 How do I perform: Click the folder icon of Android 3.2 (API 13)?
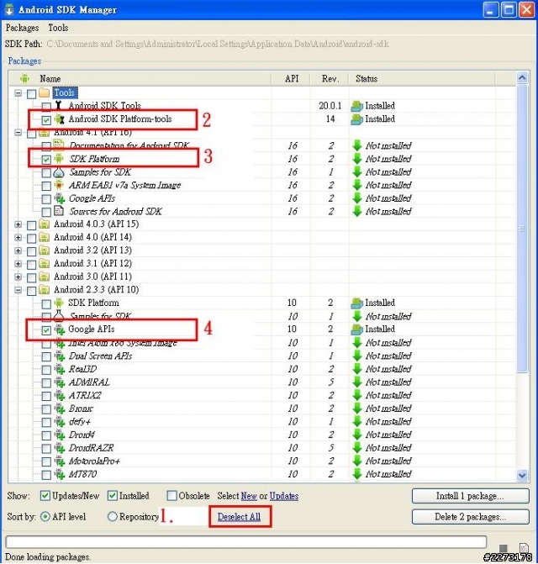coord(44,250)
